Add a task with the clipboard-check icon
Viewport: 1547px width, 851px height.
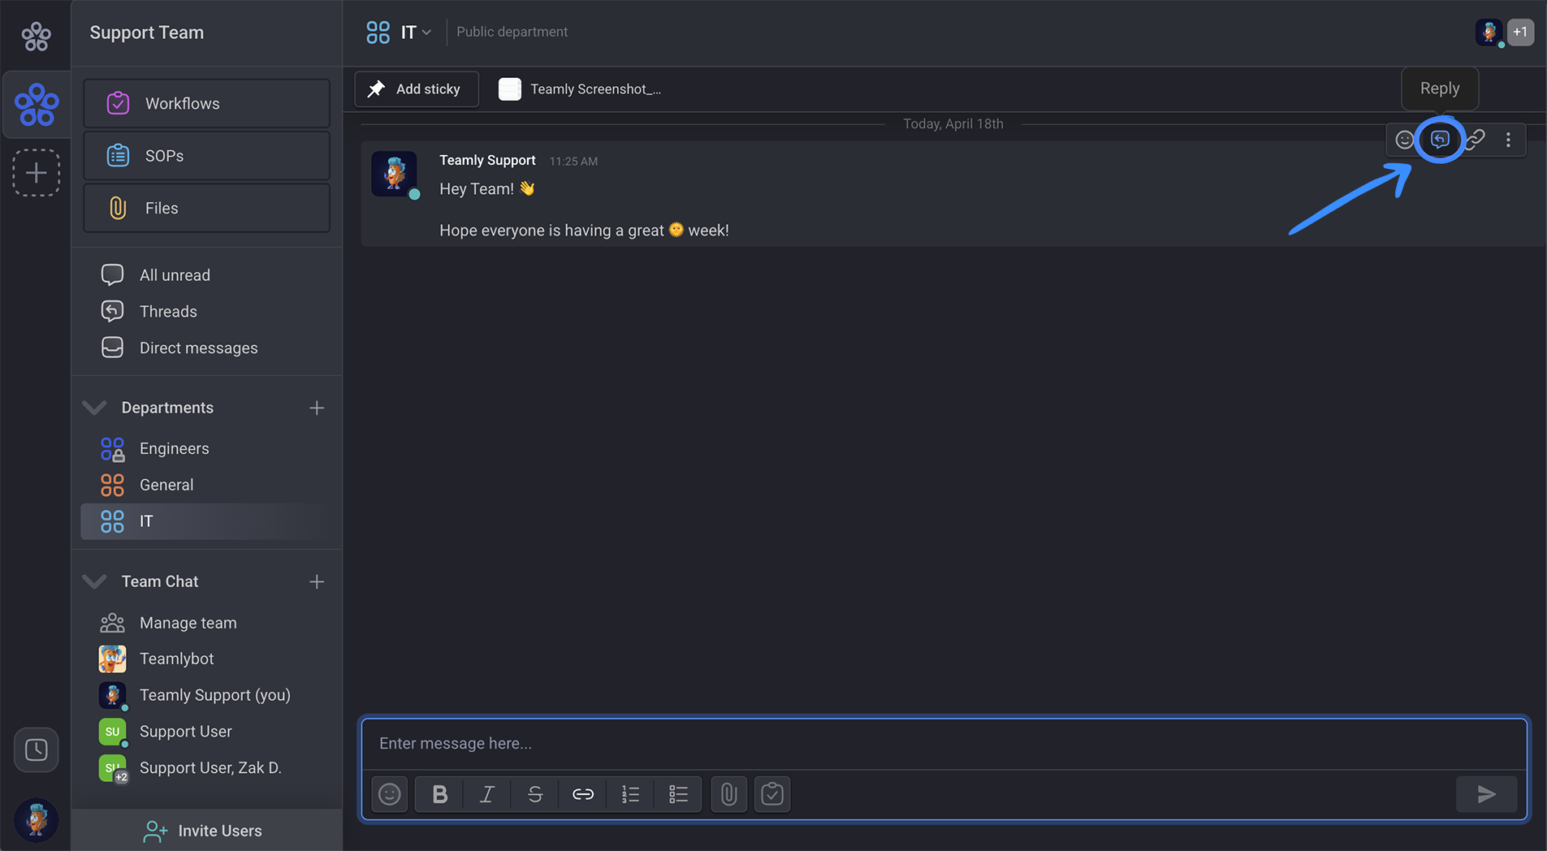pyautogui.click(x=772, y=794)
